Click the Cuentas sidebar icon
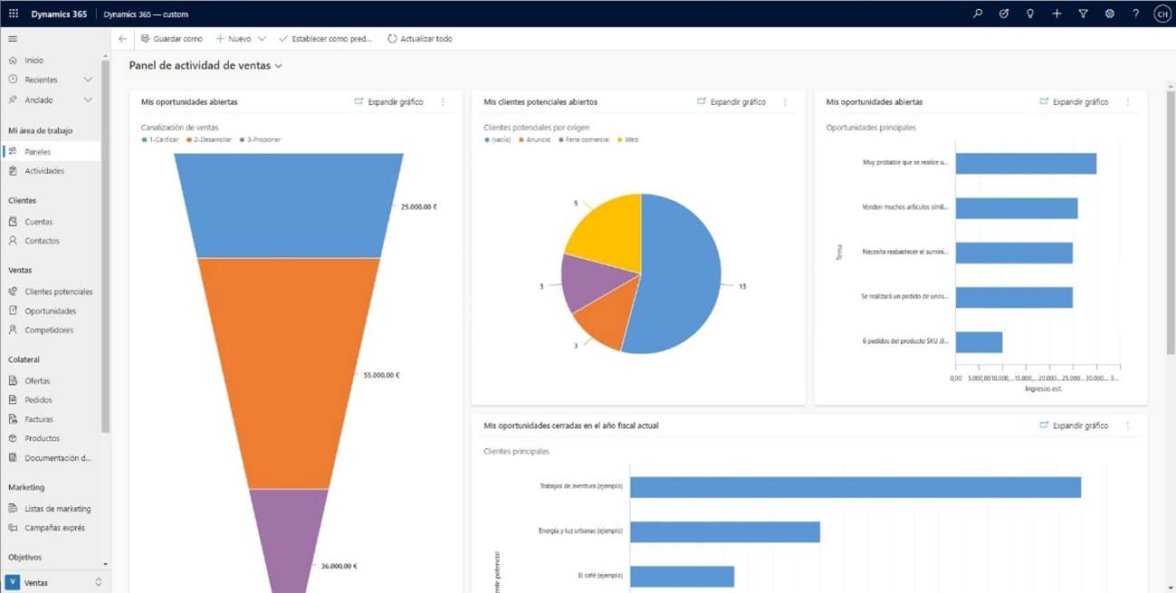 point(13,222)
